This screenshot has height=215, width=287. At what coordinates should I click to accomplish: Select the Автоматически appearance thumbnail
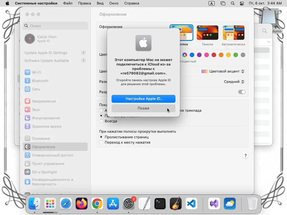(233, 33)
